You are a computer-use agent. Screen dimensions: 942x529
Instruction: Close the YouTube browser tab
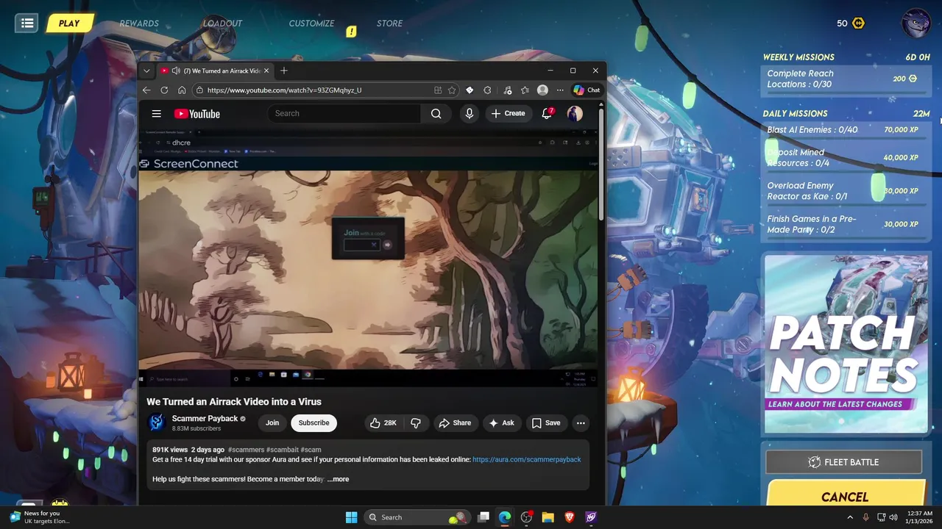[x=266, y=71]
